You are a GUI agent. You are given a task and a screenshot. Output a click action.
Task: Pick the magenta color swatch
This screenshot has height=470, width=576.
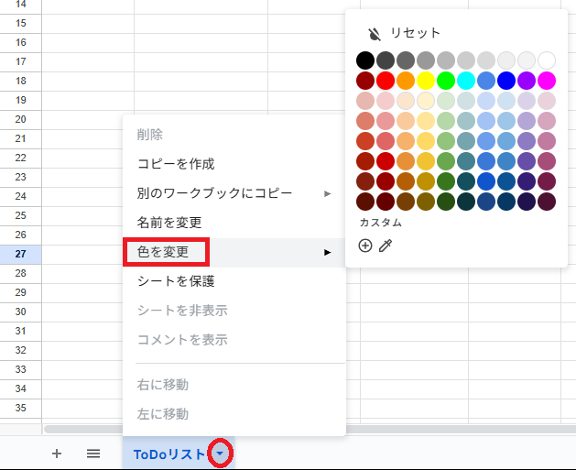[x=547, y=81]
